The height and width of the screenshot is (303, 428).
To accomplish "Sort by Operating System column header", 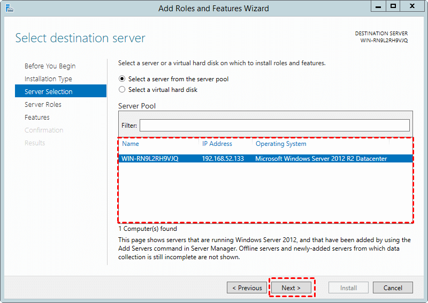I will click(281, 144).
